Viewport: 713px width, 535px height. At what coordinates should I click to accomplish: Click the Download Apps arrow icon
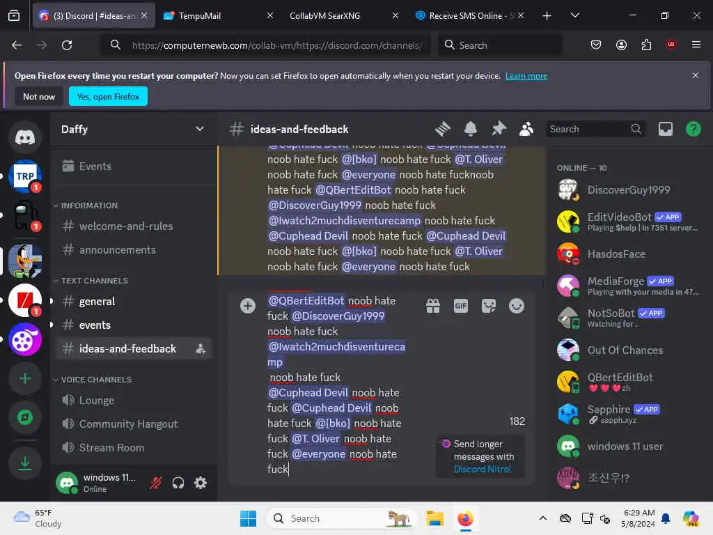click(x=25, y=463)
